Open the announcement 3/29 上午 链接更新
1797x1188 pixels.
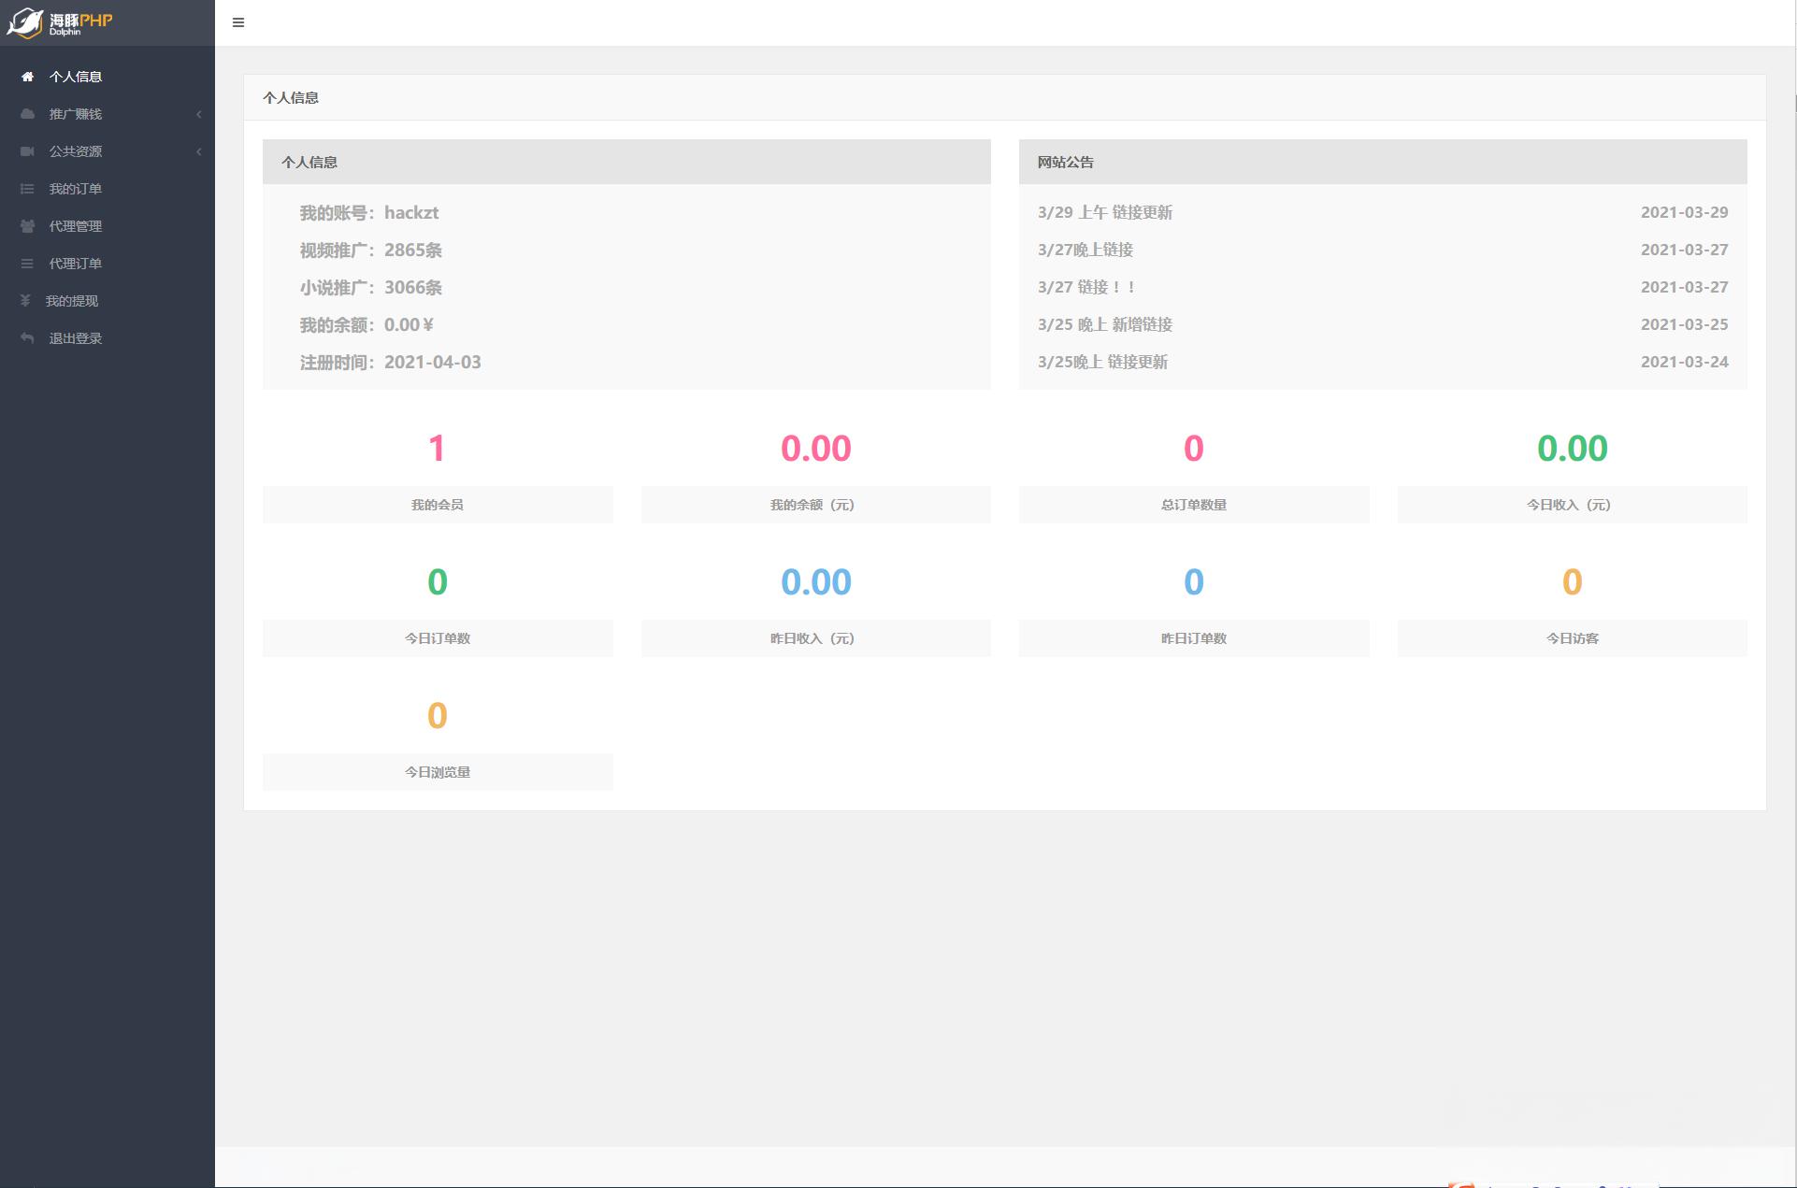(1104, 212)
